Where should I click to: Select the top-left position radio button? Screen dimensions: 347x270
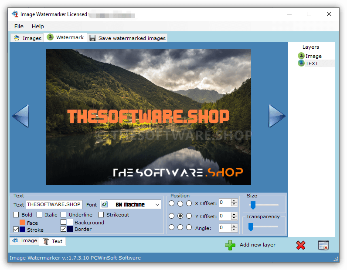171,203
